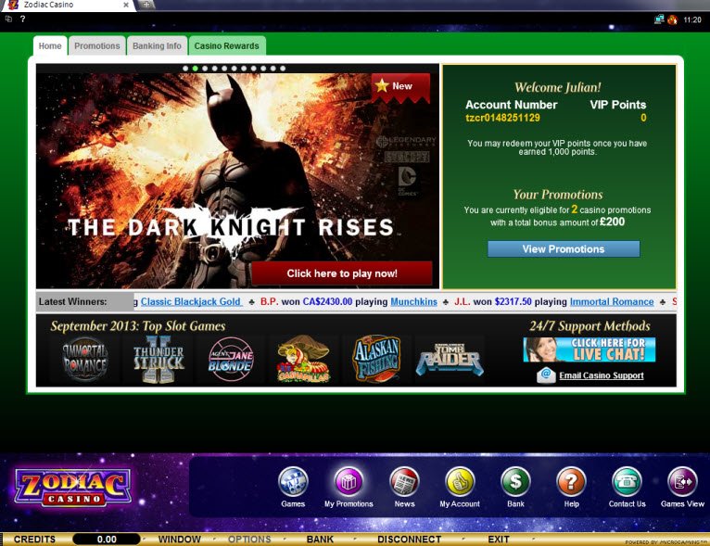Image resolution: width=710 pixels, height=546 pixels.
Task: Switch to the Promotions tab
Action: click(x=97, y=45)
